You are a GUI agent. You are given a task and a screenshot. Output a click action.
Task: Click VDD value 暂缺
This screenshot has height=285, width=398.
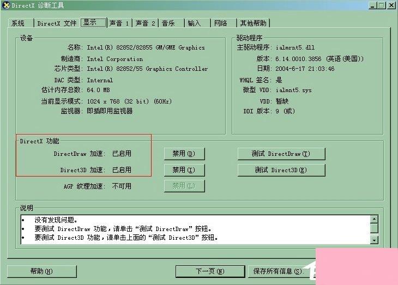click(282, 101)
